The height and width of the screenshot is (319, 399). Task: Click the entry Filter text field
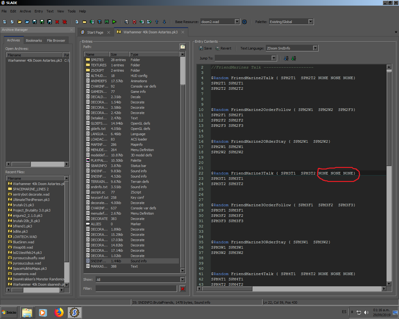(136, 289)
